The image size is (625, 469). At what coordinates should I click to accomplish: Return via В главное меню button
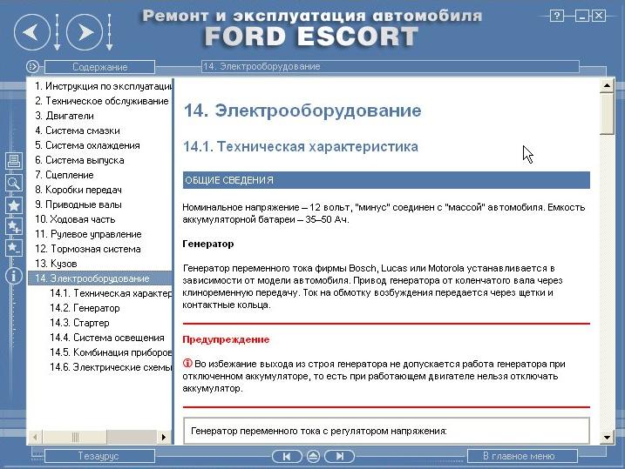click(522, 456)
